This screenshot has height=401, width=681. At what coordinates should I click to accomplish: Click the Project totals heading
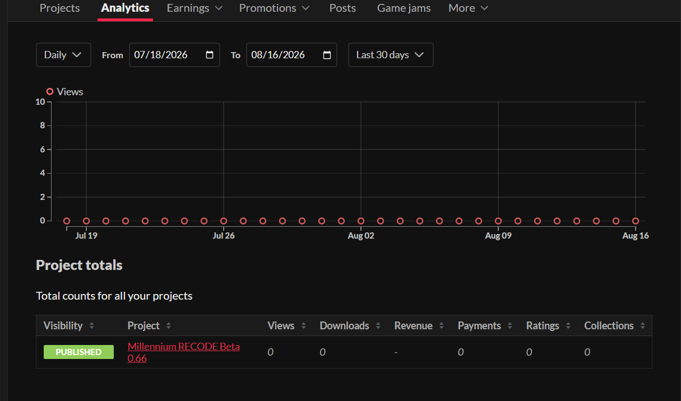(79, 265)
